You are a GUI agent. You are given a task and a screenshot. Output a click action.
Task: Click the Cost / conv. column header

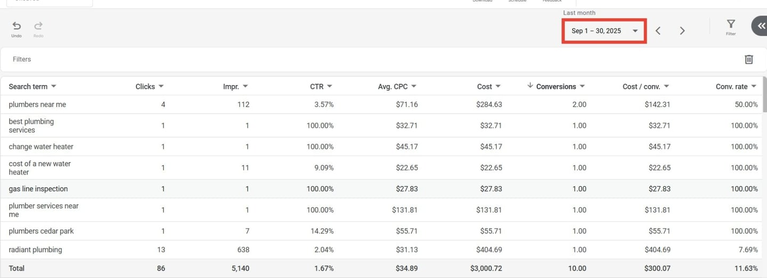click(x=641, y=87)
